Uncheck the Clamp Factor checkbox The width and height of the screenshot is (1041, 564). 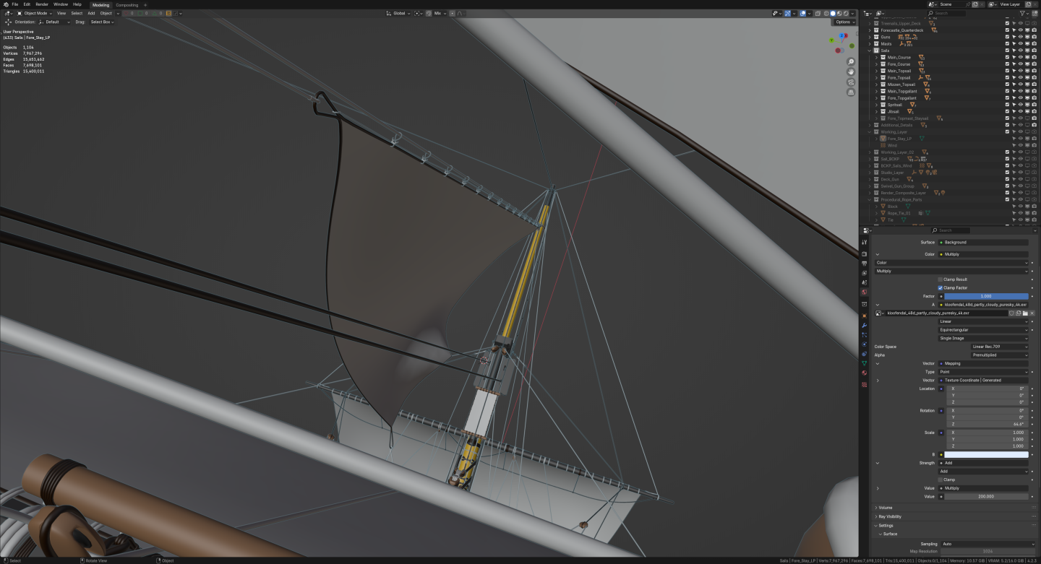pos(941,287)
